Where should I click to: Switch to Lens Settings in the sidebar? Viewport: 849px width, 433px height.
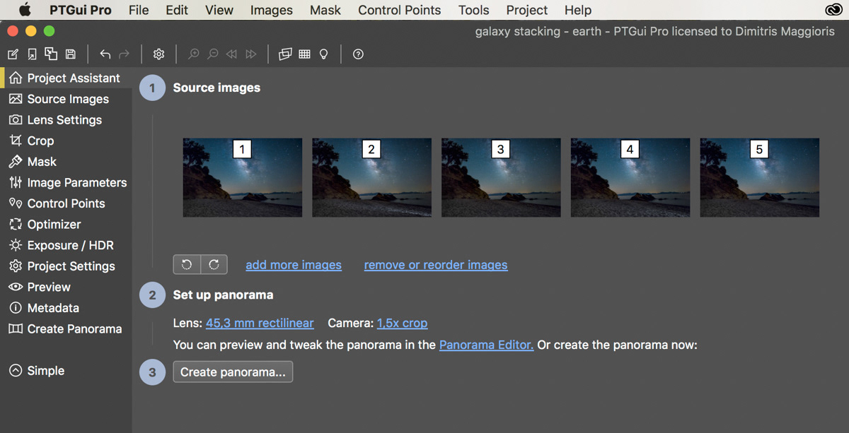coord(66,120)
